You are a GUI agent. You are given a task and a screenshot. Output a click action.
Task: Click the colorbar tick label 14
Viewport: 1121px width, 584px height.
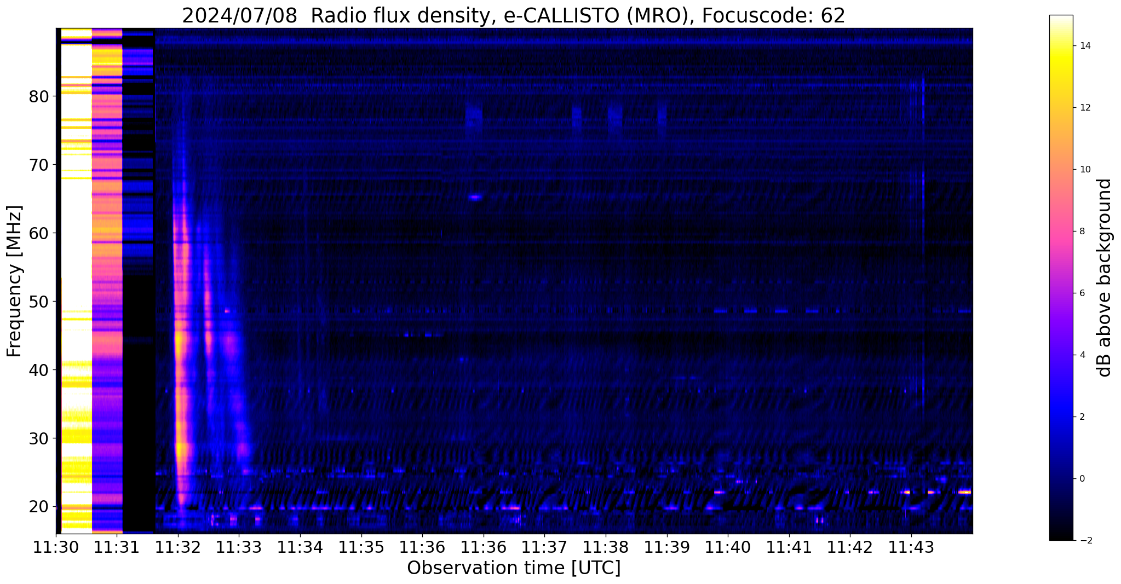(x=1084, y=46)
